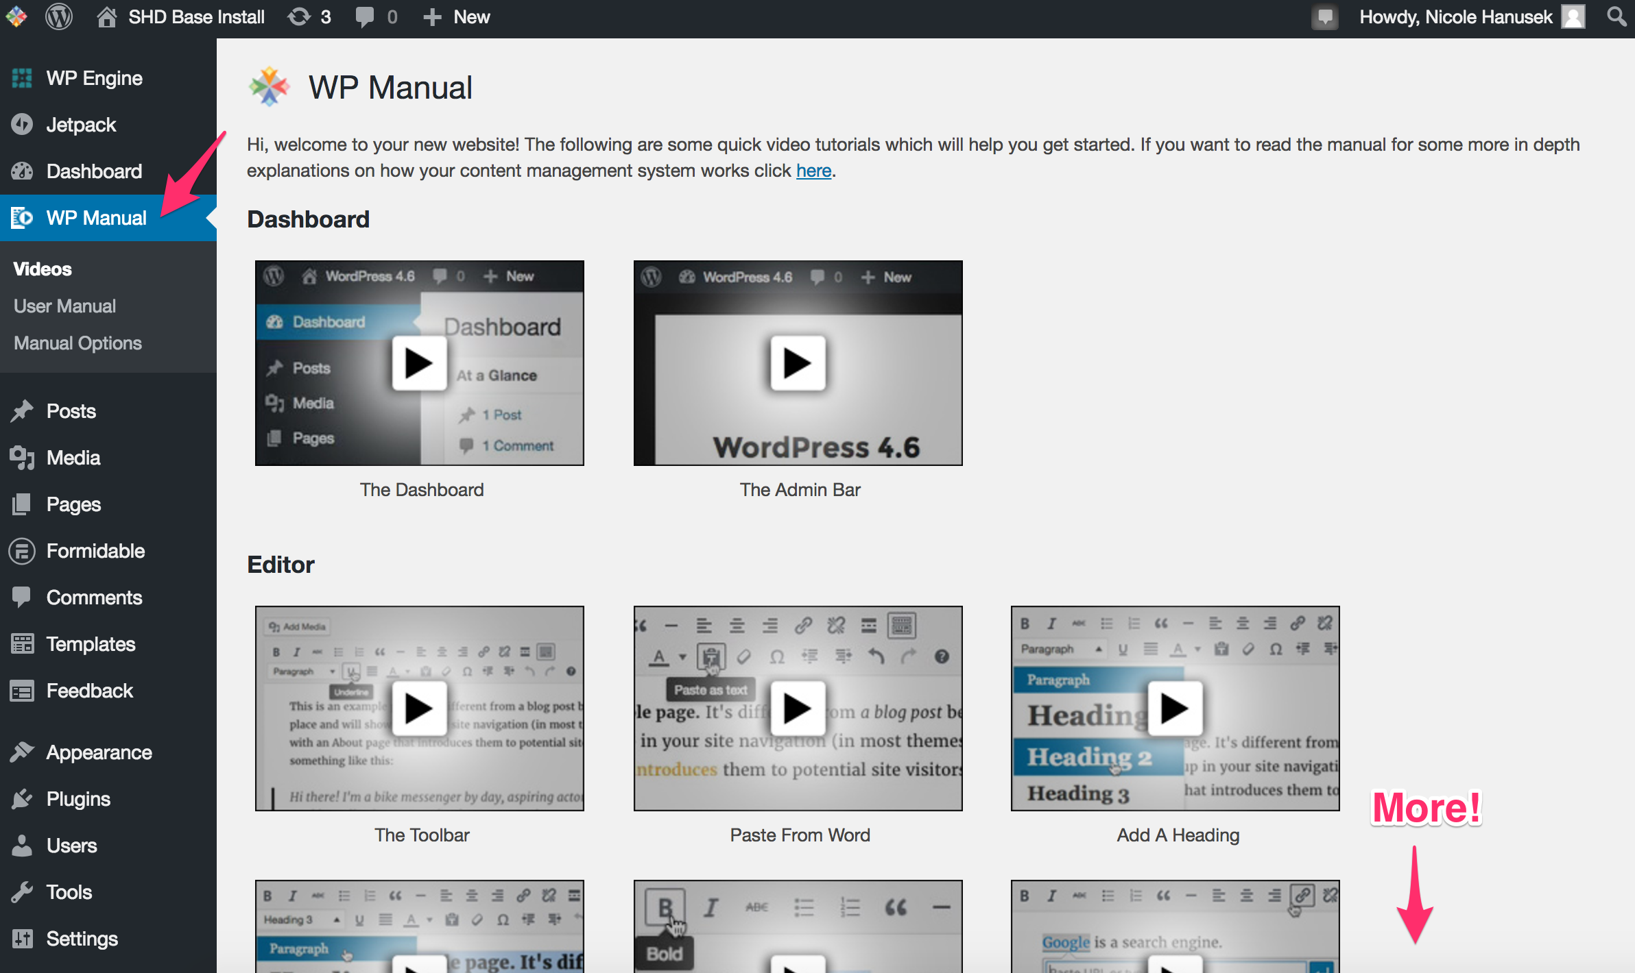Open Plugins from the sidebar
The image size is (1635, 973).
pyautogui.click(x=78, y=799)
